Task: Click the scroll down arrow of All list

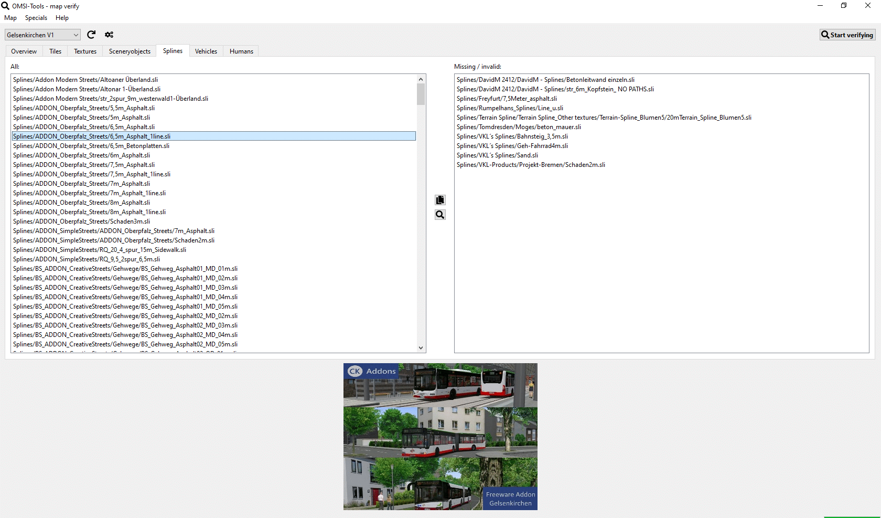Action: point(421,347)
